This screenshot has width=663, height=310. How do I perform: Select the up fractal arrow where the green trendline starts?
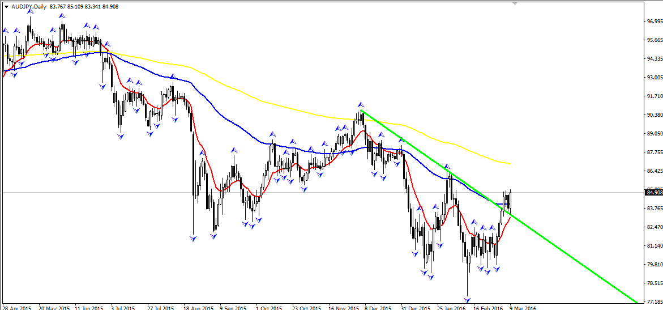pos(361,104)
